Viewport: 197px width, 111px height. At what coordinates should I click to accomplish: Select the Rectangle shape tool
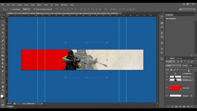(3, 83)
